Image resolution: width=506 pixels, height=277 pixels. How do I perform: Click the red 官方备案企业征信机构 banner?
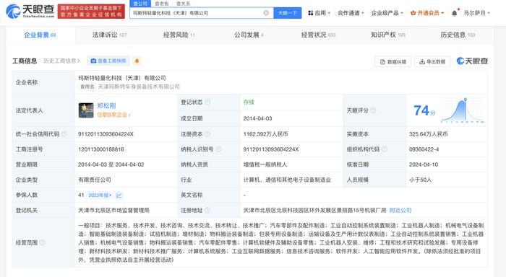click(x=91, y=12)
